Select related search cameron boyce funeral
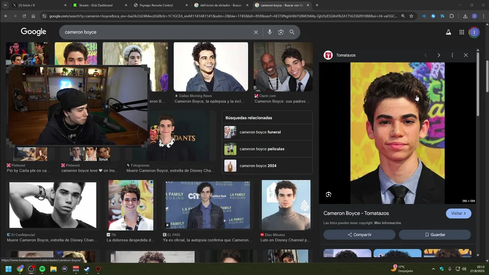The width and height of the screenshot is (489, 275). [267, 132]
